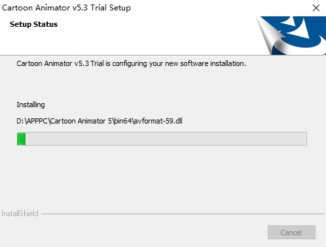Close the setup window with the X button
The width and height of the screenshot is (326, 247).
point(316,8)
